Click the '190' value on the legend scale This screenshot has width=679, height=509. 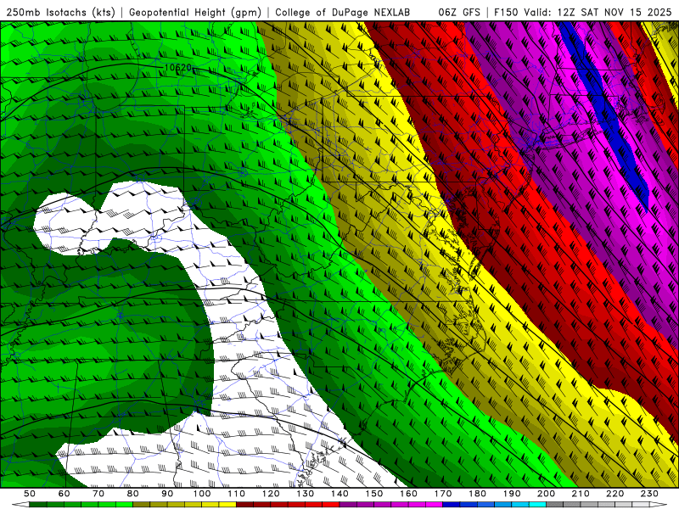512,494
